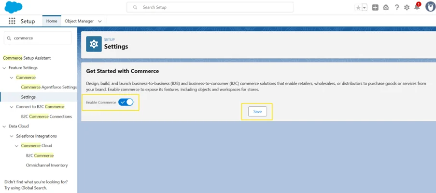Click Try using Global Search text

(26, 188)
